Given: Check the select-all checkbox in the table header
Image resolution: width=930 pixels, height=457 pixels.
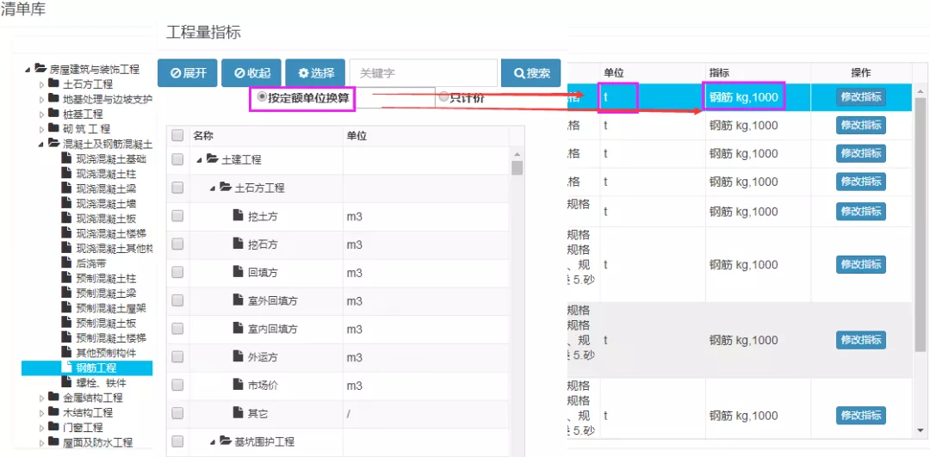Looking at the screenshot, I should point(177,135).
